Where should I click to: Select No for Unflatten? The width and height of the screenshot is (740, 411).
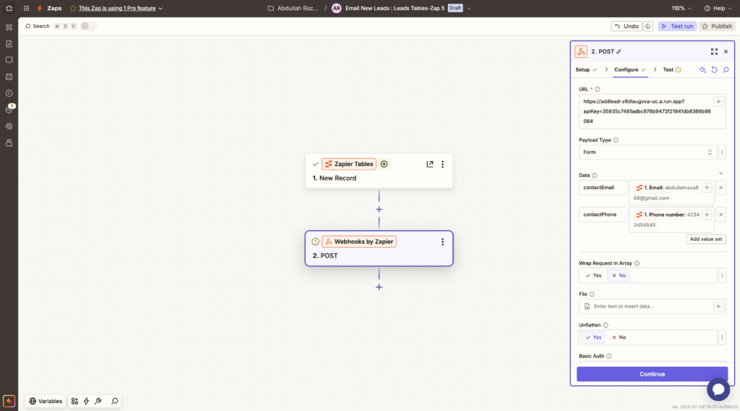click(619, 337)
